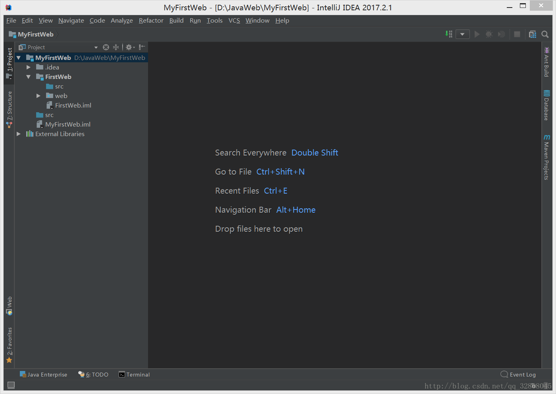Viewport: 556px width, 394px height.
Task: Select the web folder row
Action: 81,96
